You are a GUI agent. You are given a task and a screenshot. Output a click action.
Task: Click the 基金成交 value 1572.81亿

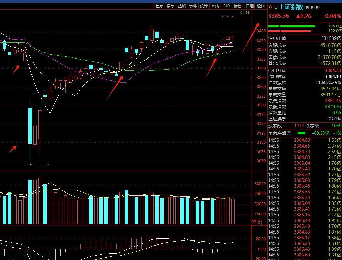[x=331, y=63]
